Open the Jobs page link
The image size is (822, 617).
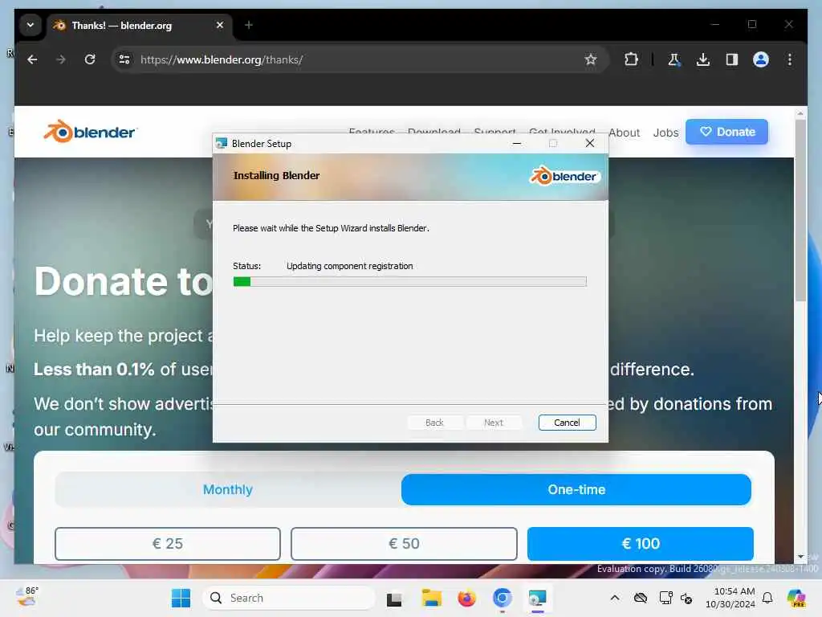point(665,133)
